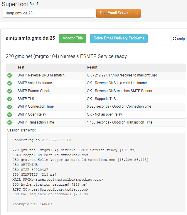Click transcript line '250-8BITMIME'

(25, 165)
